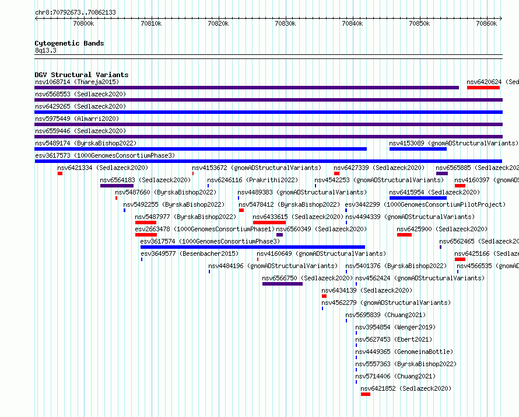Open nsv4489383 gnomADStructuralVariants label
The image size is (519, 417).
click(x=302, y=192)
